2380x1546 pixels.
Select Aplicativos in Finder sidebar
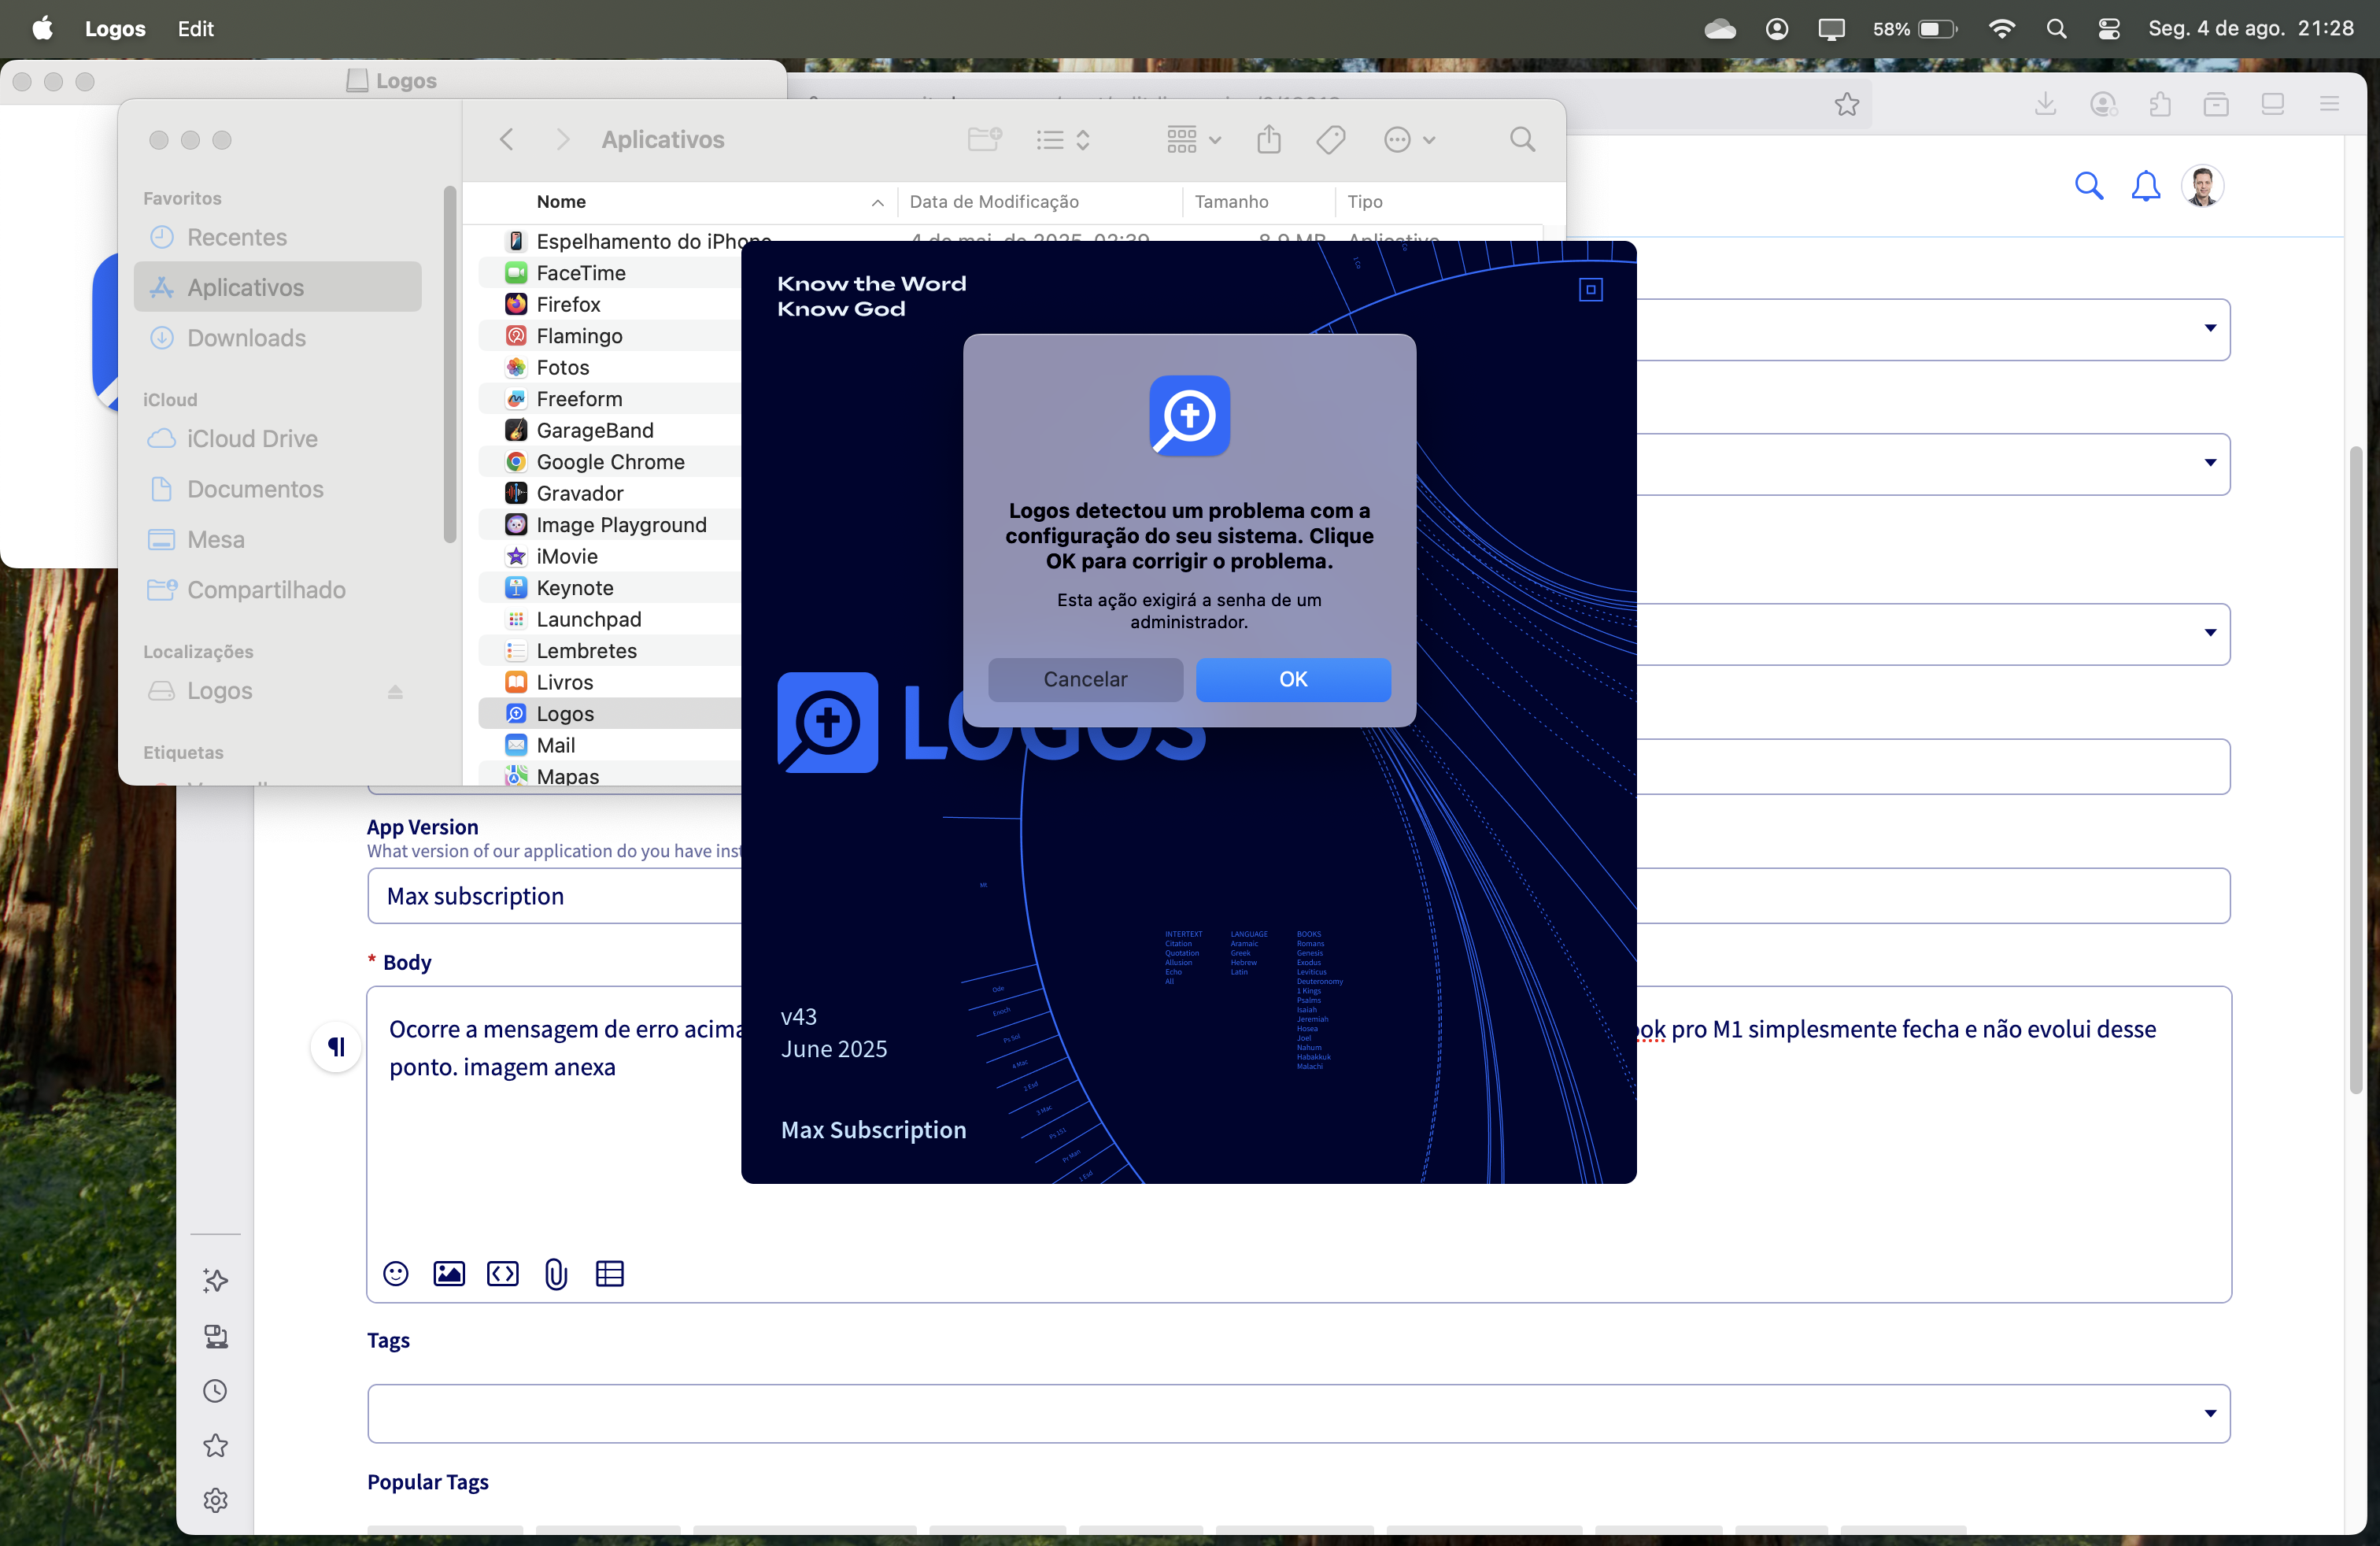click(x=277, y=287)
